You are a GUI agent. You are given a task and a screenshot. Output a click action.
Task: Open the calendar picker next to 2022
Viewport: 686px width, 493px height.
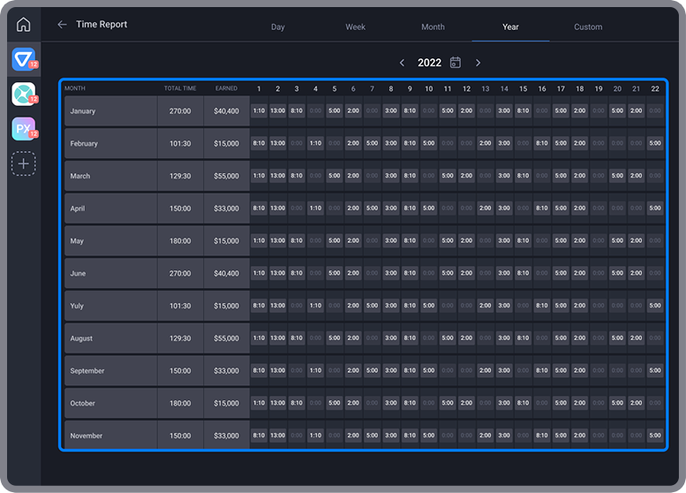point(456,63)
